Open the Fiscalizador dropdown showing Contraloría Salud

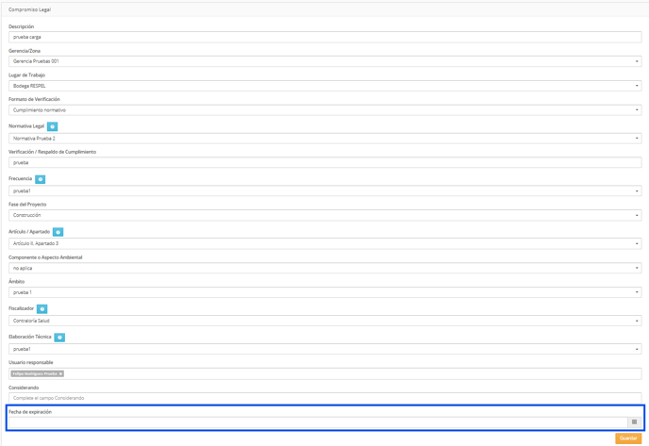[324, 321]
